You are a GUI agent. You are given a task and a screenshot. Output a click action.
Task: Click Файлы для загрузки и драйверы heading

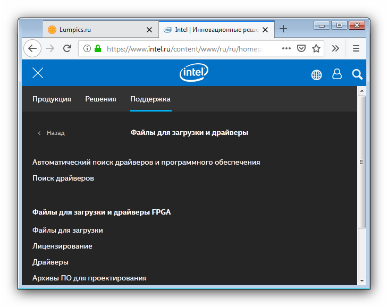pos(189,133)
